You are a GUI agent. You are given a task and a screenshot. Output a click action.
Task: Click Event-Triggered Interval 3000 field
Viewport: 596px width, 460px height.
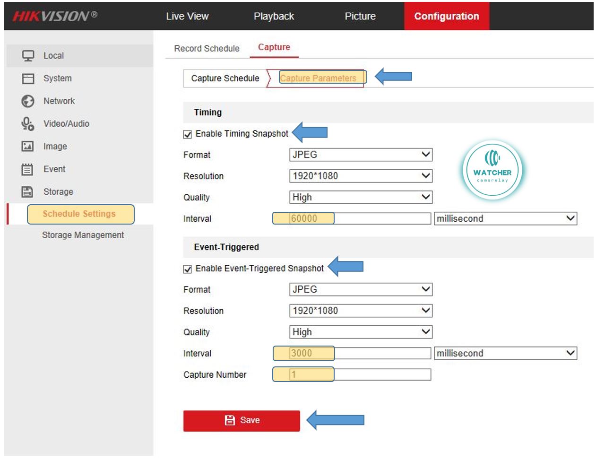point(360,353)
